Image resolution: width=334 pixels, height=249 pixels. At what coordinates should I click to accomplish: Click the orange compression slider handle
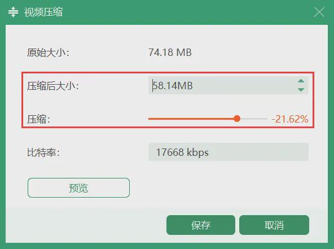(236, 119)
